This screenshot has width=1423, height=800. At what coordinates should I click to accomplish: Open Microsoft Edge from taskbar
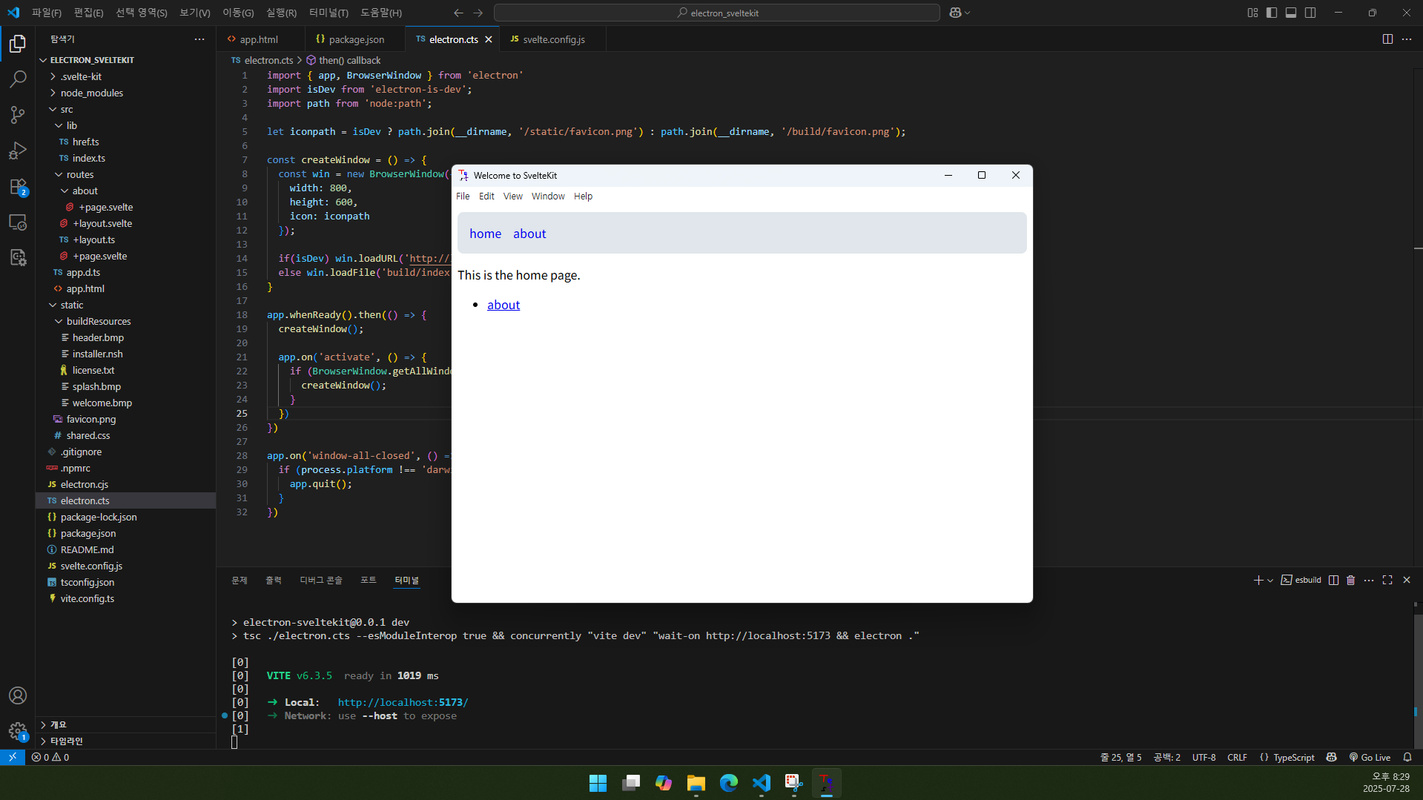[x=728, y=783]
